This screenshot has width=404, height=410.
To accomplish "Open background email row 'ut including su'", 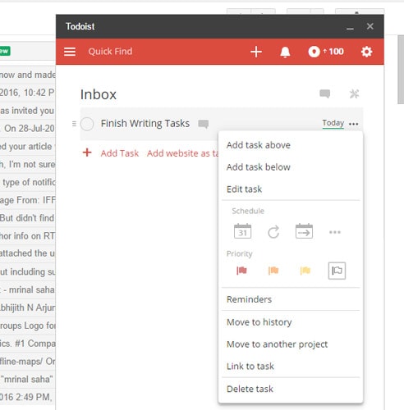I will [x=27, y=271].
